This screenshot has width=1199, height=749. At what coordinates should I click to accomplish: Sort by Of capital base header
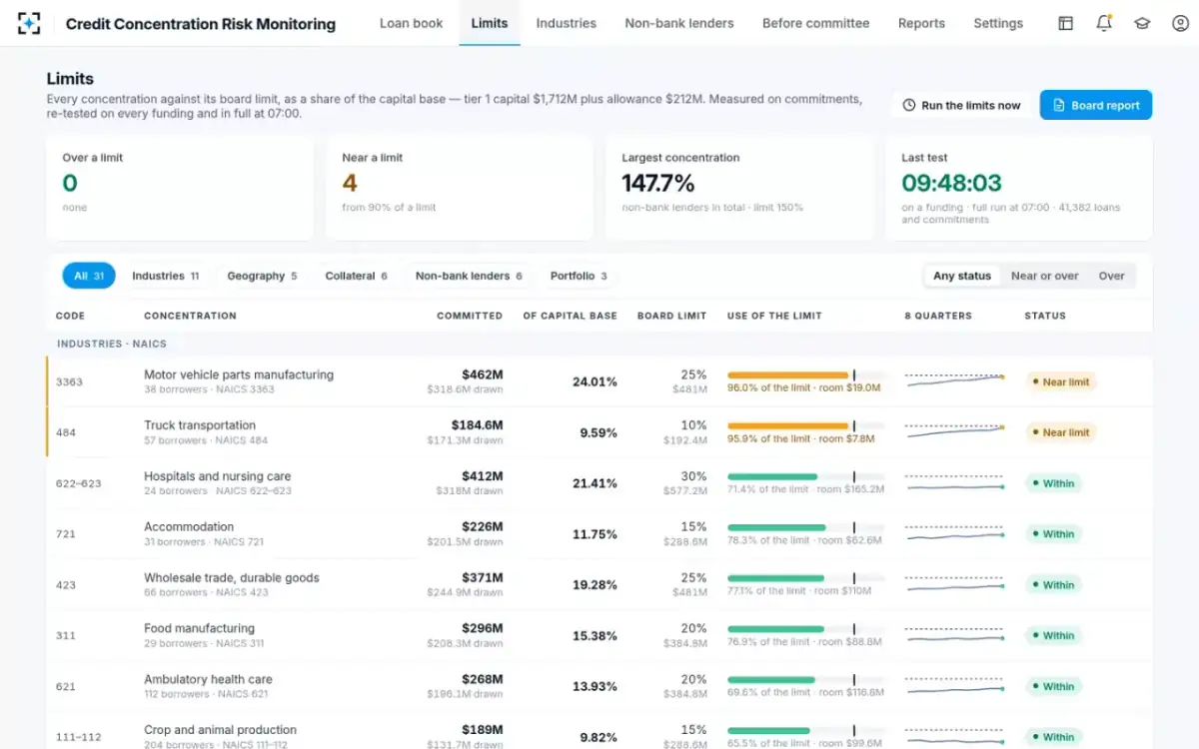[x=570, y=316]
